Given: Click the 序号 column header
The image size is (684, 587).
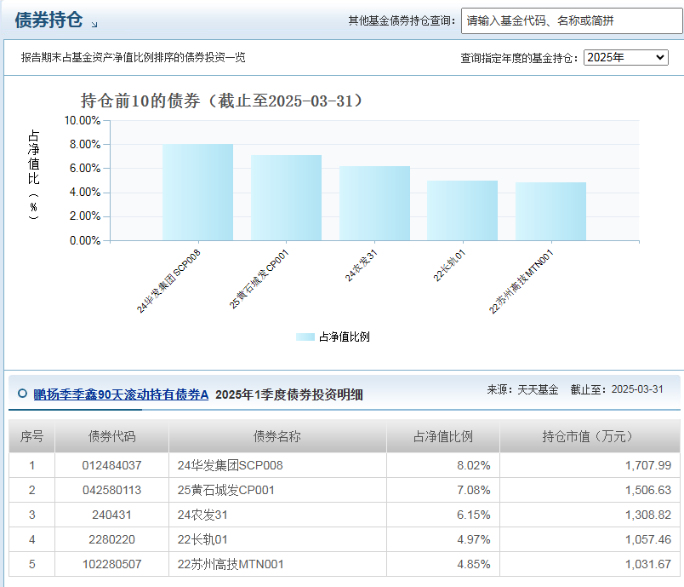Looking at the screenshot, I should [31, 436].
